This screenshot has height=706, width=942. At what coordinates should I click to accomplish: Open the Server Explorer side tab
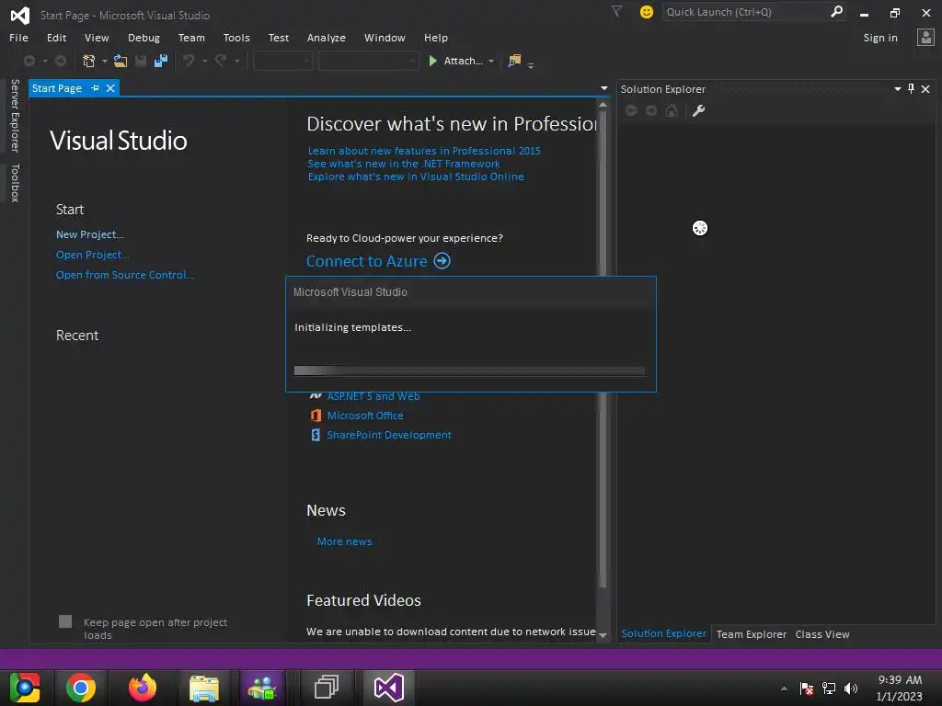[15, 115]
